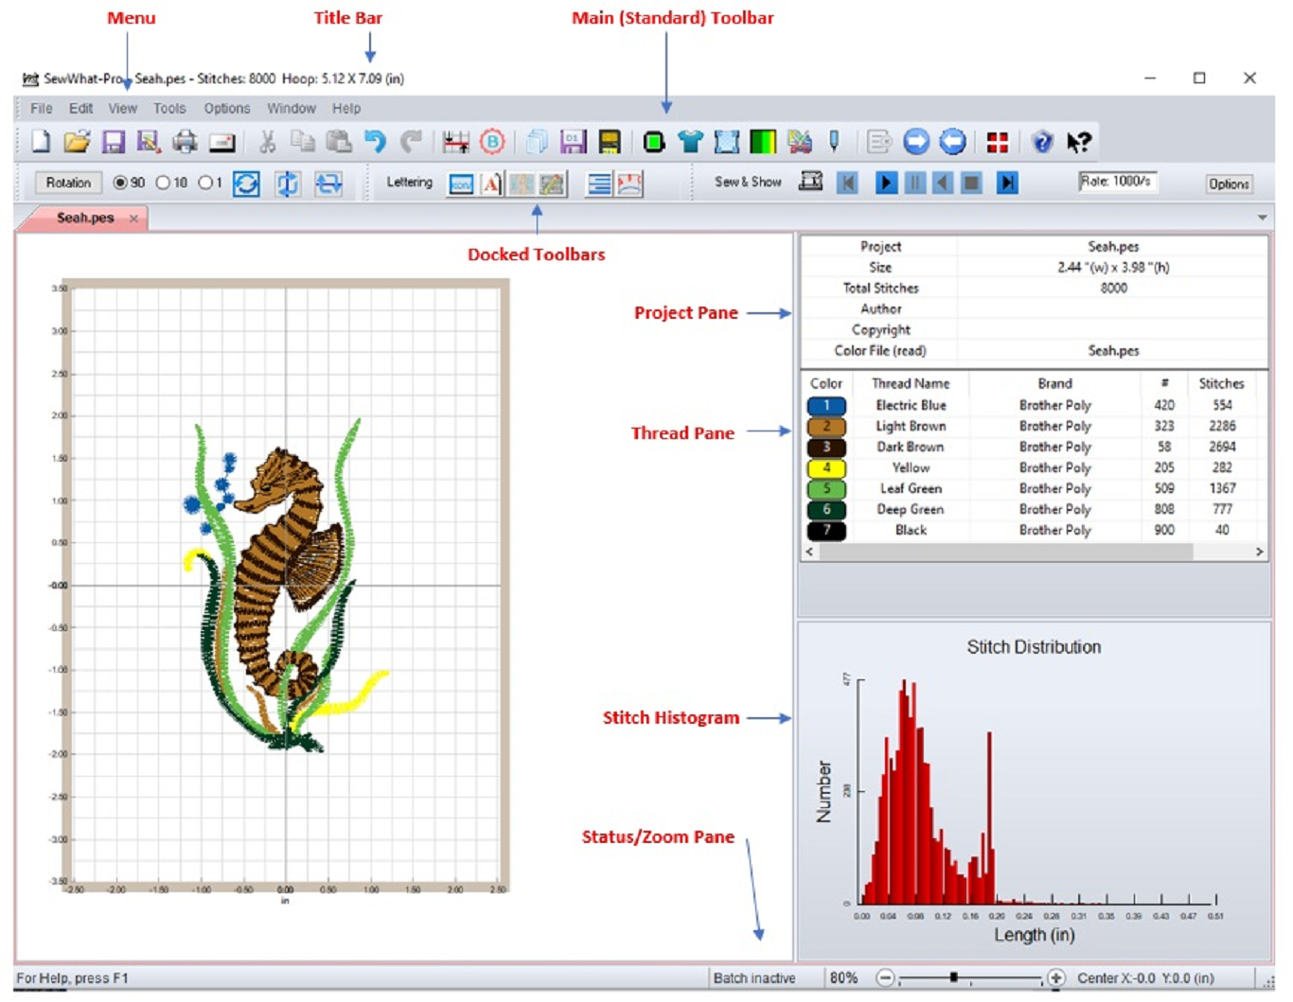The width and height of the screenshot is (1293, 1002).
Task: Open the tab list dropdown arrow on tab bar
Action: (x=1263, y=218)
